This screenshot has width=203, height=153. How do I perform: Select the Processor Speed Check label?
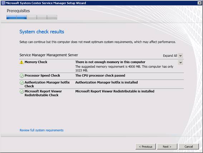pyautogui.click(x=42, y=76)
